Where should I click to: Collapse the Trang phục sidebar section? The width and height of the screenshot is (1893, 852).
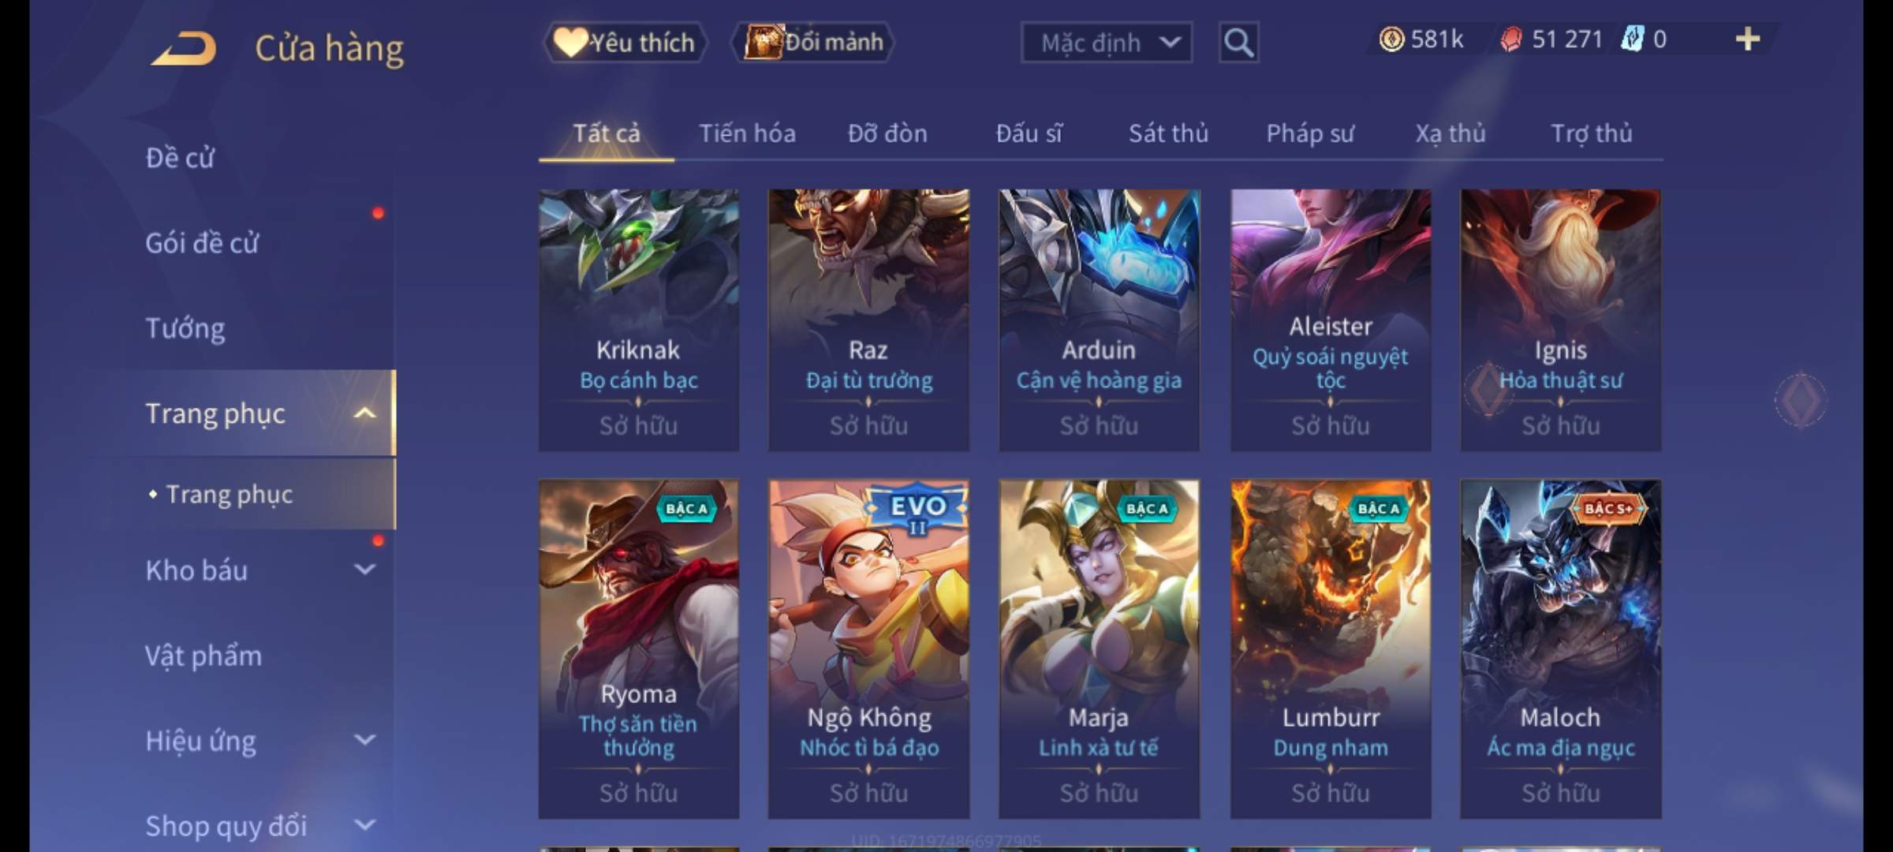click(x=364, y=413)
